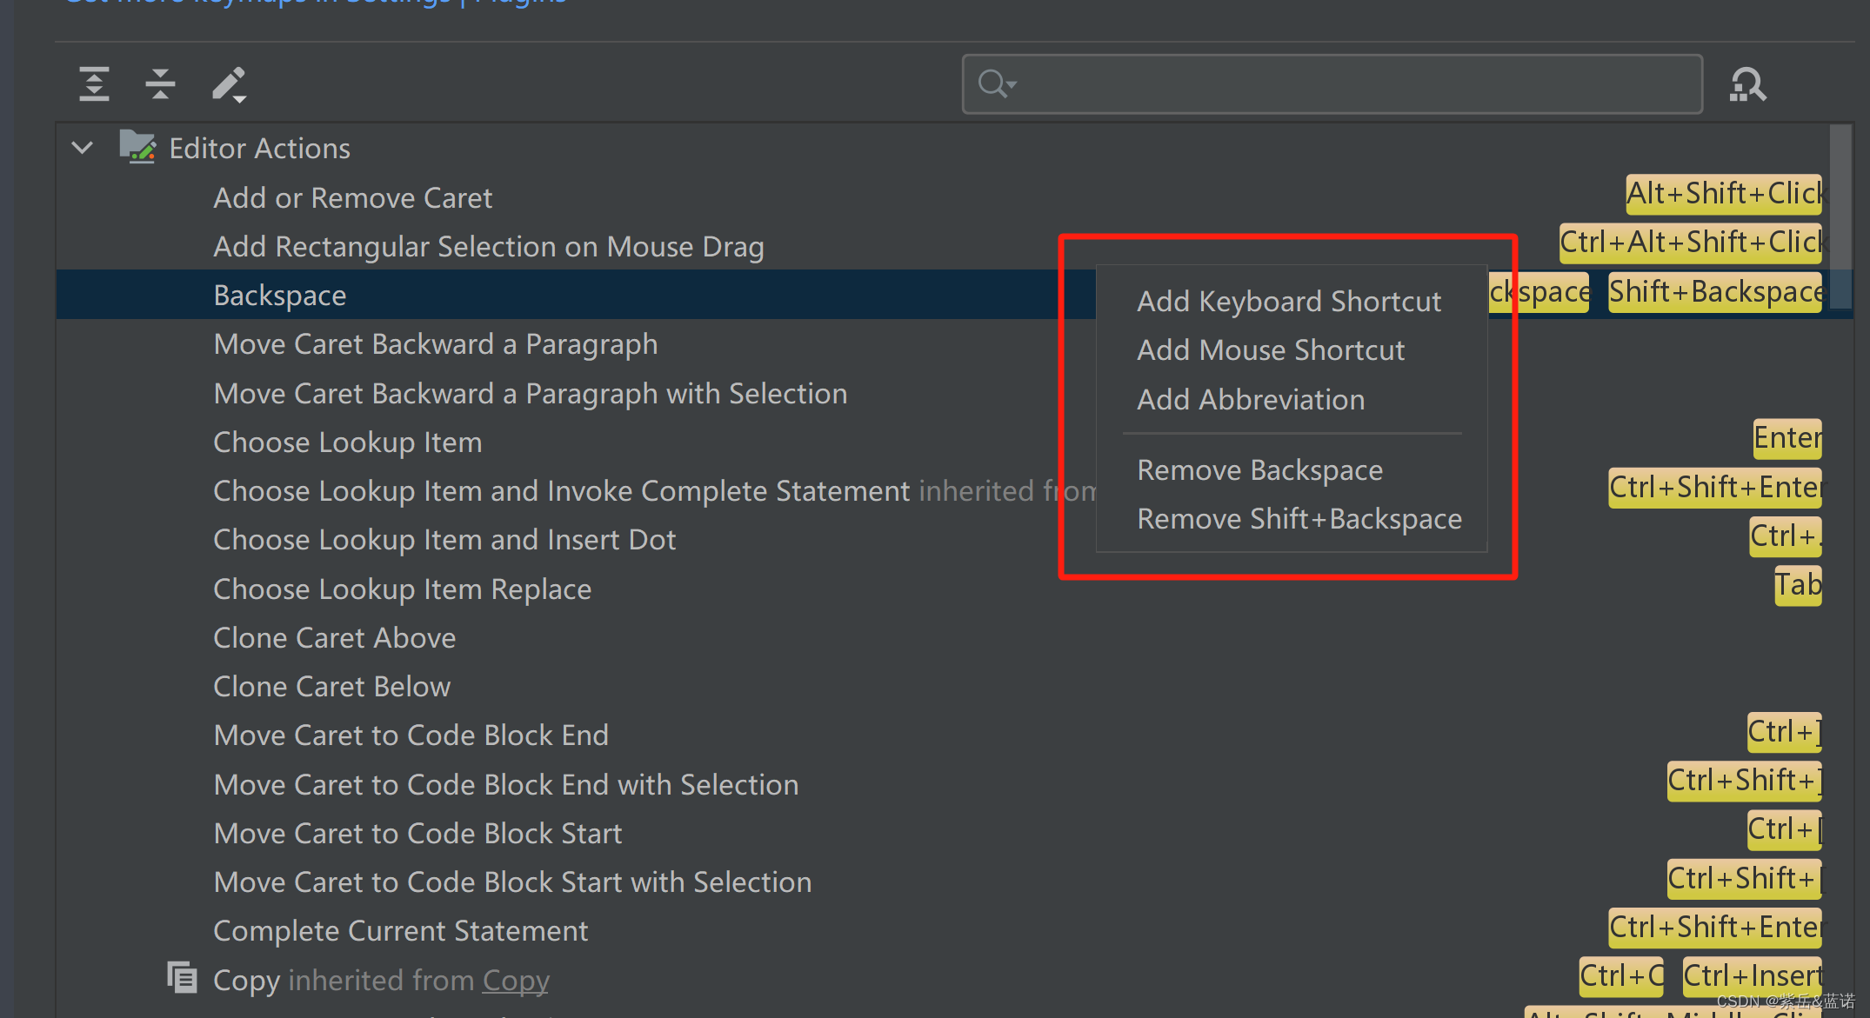Select Add Abbreviation in the popup menu

[1250, 400]
